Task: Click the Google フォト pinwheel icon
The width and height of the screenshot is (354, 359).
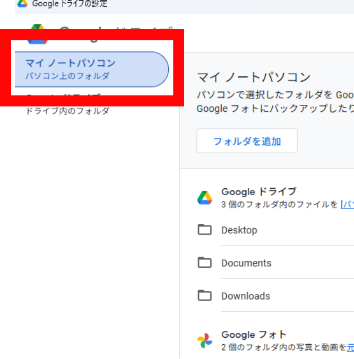Action: (x=205, y=340)
